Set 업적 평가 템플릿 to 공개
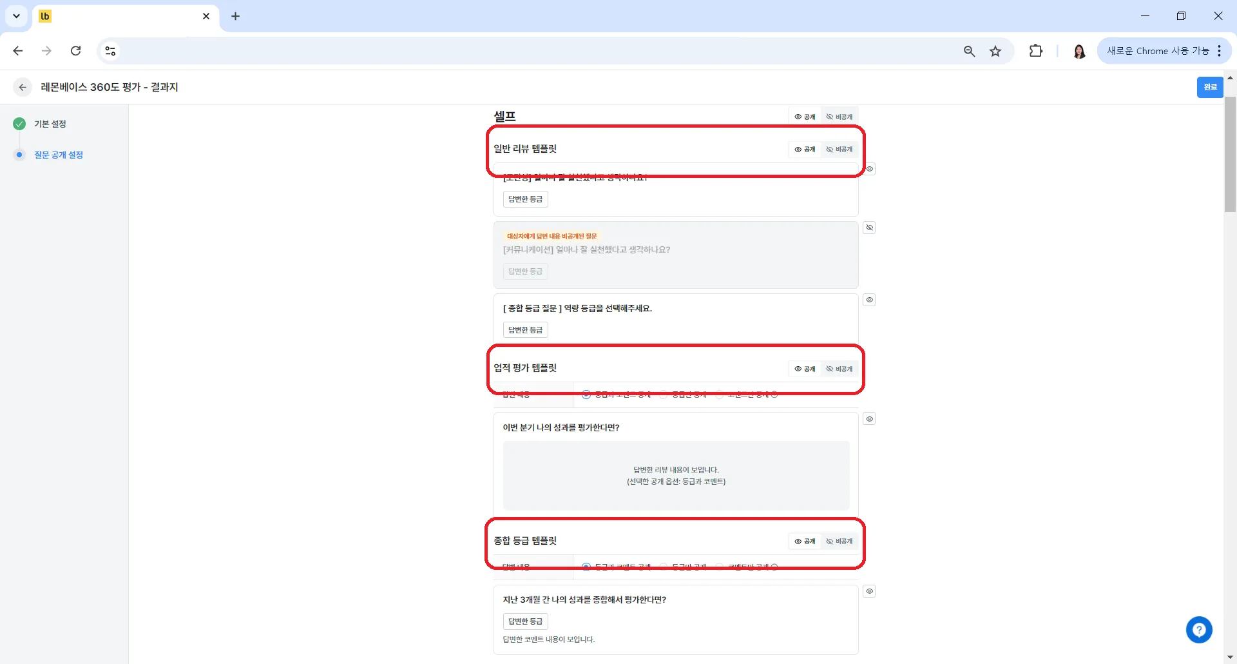The image size is (1237, 664). [805, 369]
